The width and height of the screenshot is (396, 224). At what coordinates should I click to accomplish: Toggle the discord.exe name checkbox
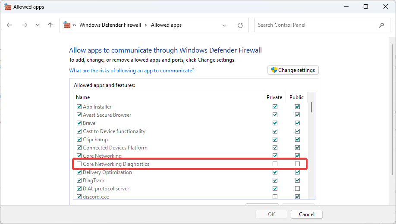click(79, 196)
